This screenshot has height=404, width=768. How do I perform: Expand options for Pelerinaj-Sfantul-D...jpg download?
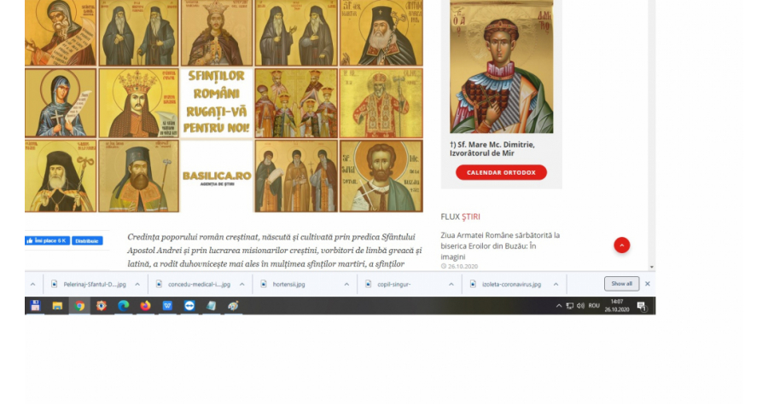[x=137, y=284]
